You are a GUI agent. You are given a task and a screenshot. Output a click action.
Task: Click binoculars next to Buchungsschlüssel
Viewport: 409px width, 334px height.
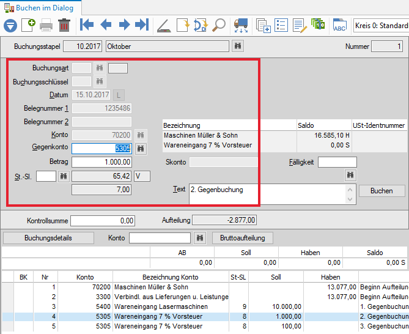(x=100, y=81)
